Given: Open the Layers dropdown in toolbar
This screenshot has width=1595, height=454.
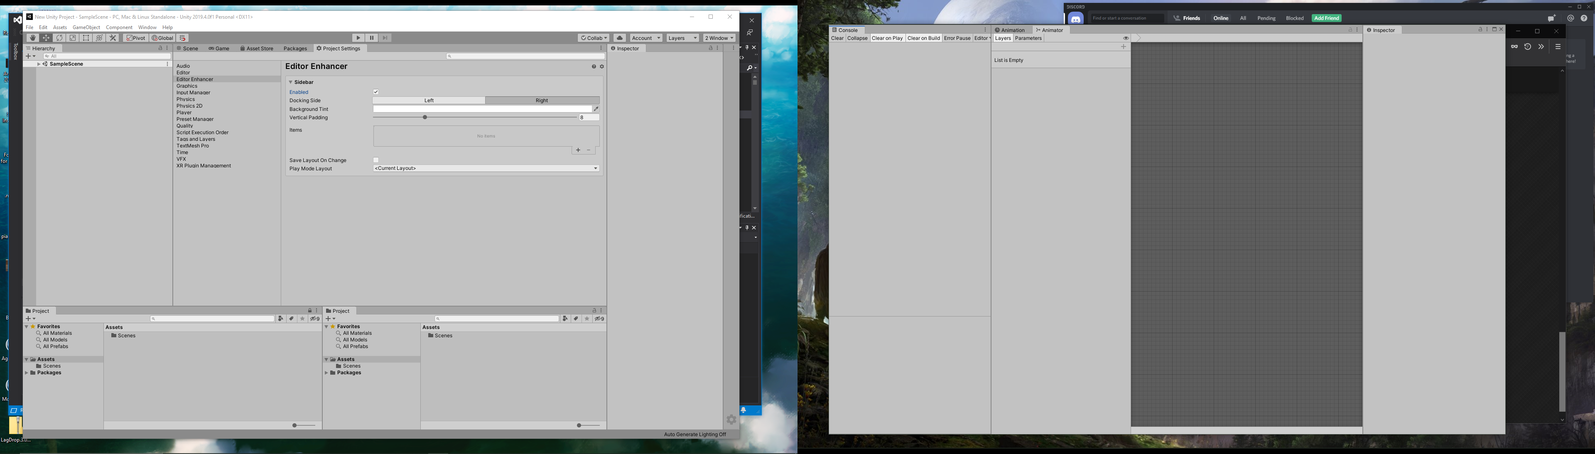Looking at the screenshot, I should point(682,38).
